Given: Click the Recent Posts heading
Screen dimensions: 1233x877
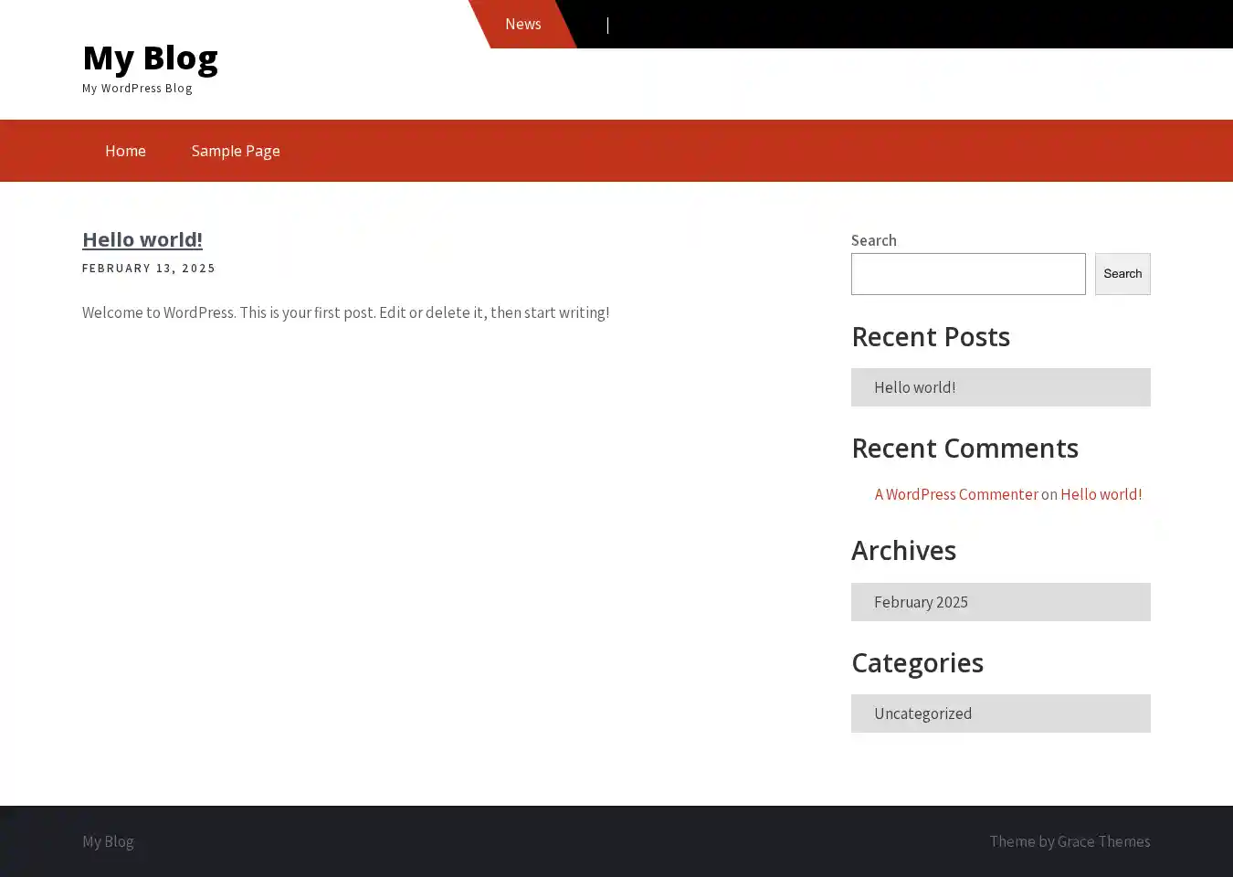Looking at the screenshot, I should pyautogui.click(x=930, y=337).
